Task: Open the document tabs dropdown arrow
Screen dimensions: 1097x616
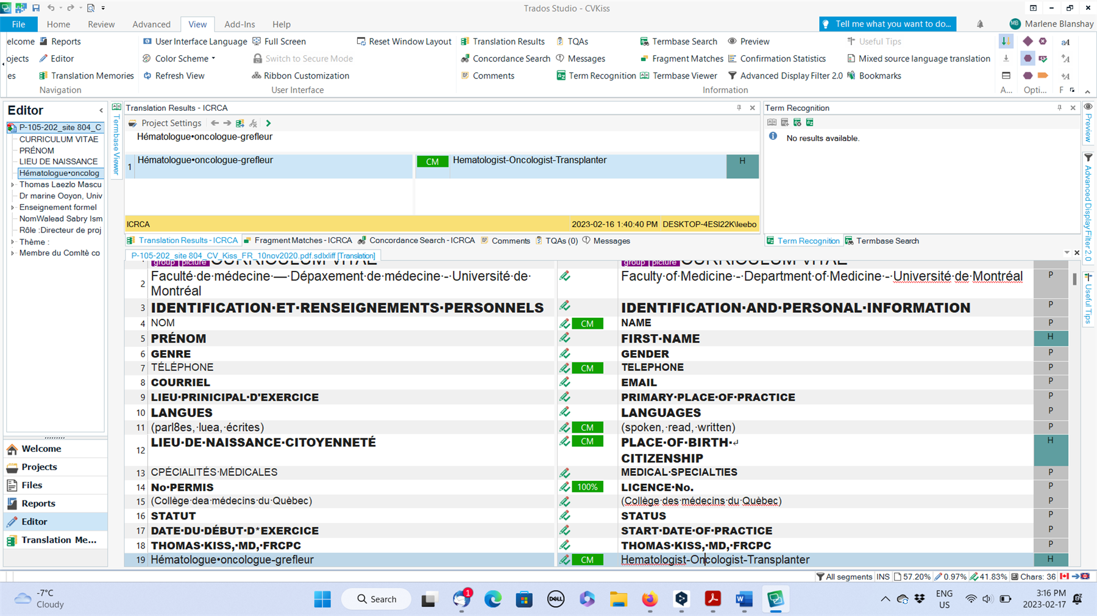Action: click(1067, 253)
